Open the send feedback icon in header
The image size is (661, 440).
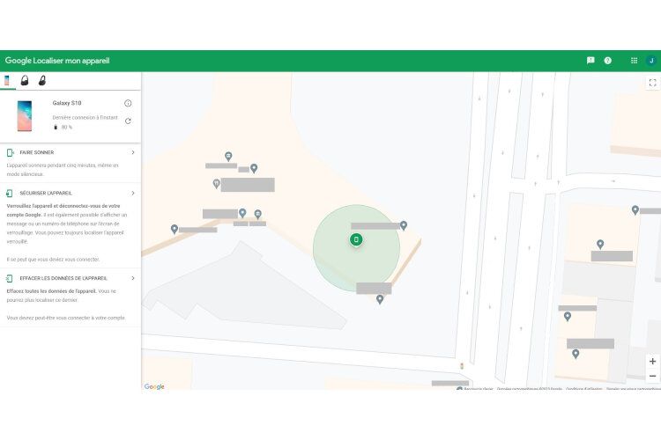coord(590,61)
